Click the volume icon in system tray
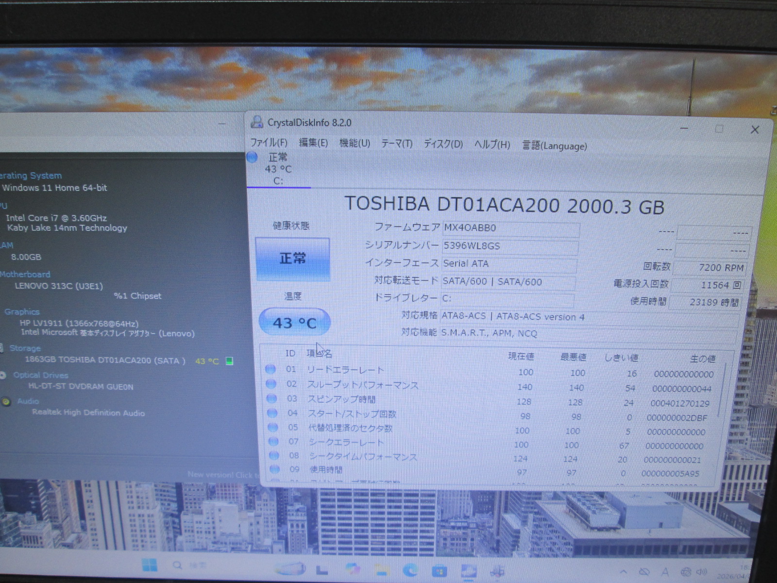Screen dimensions: 777x583 click(x=702, y=572)
